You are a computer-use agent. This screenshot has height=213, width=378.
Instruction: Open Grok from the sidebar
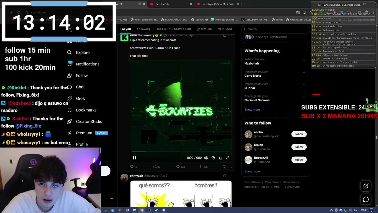coord(76,98)
